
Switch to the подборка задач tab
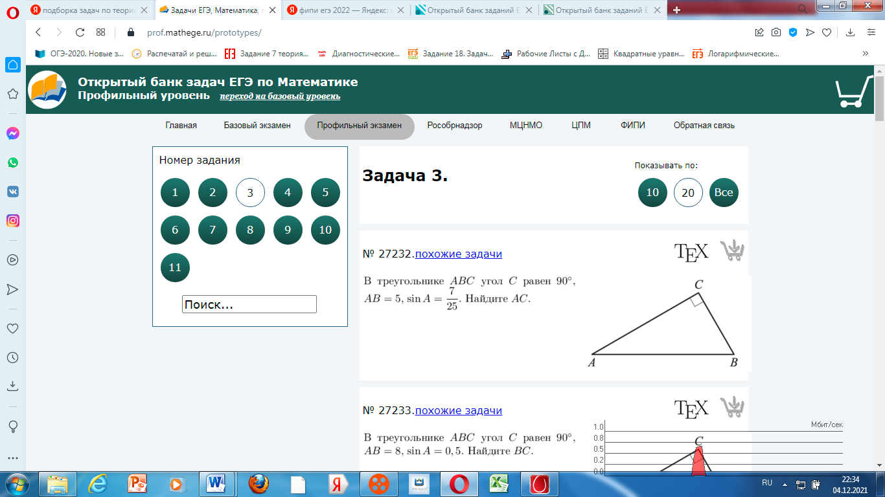click(89, 10)
